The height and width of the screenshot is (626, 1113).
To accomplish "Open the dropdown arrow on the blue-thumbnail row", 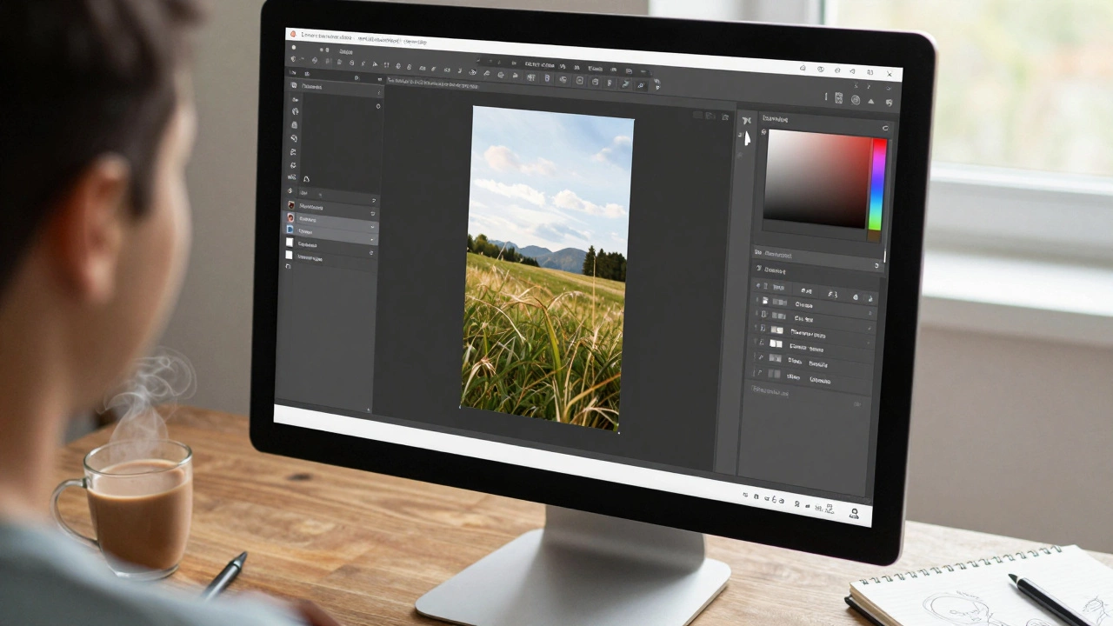I will click(371, 239).
